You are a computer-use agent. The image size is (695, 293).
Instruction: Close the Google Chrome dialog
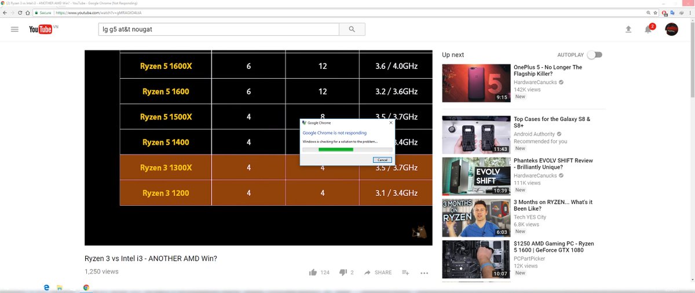(390, 123)
